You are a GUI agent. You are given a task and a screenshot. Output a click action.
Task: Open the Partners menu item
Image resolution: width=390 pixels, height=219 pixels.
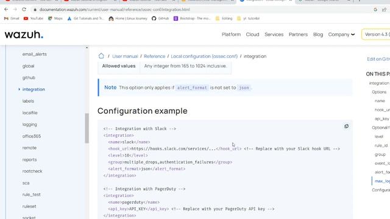pyautogui.click(x=298, y=35)
